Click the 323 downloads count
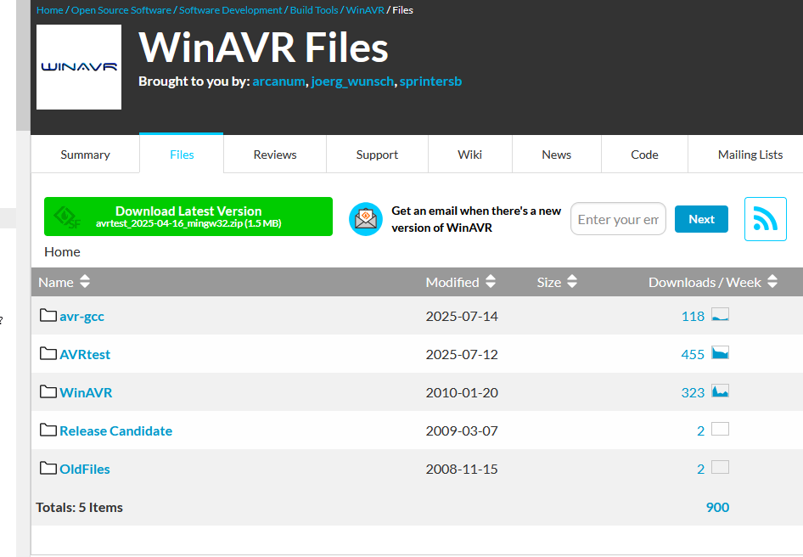 coord(693,392)
